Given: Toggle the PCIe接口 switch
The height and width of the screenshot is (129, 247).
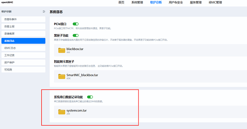Looking at the screenshot, I should coord(76,24).
